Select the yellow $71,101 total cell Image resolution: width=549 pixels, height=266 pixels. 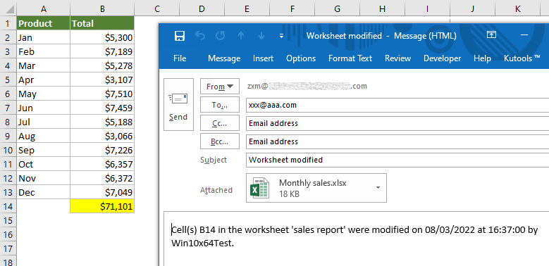102,206
